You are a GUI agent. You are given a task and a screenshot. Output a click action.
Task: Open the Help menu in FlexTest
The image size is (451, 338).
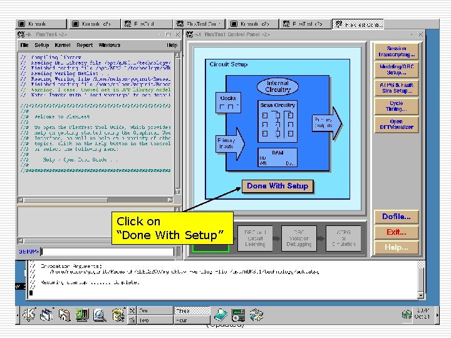pyautogui.click(x=172, y=45)
